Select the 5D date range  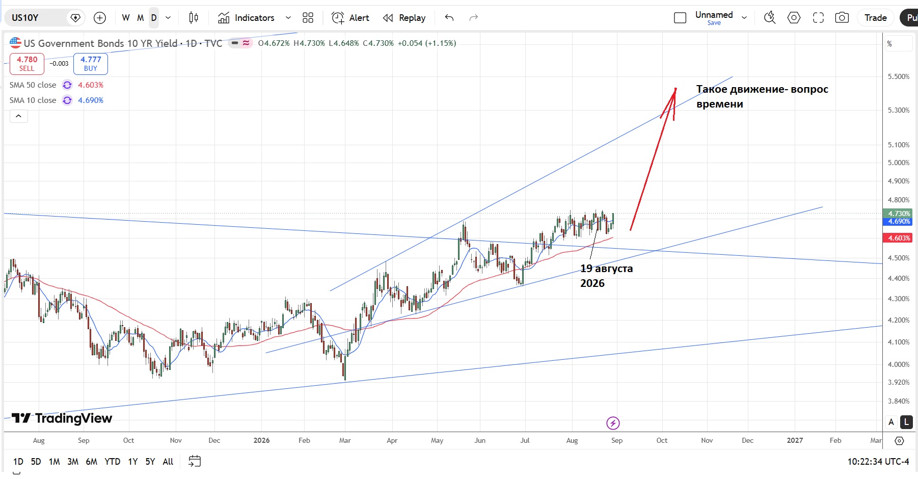point(36,462)
